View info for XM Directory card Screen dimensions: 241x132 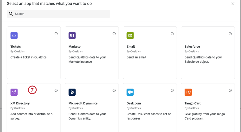coord(56,91)
